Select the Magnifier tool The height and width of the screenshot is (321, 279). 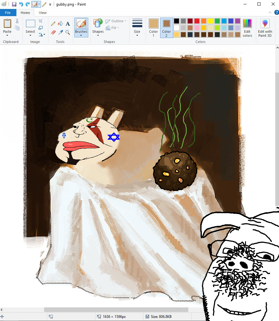tap(68, 32)
